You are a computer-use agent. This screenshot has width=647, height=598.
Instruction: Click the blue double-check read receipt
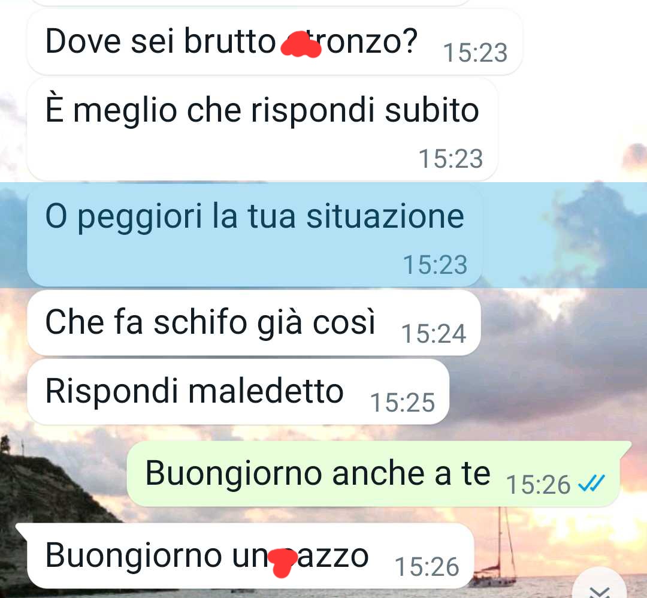tap(591, 484)
